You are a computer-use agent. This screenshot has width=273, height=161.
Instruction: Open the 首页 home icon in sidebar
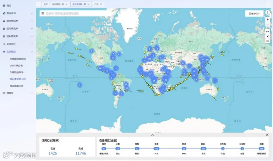(x=4, y=6)
